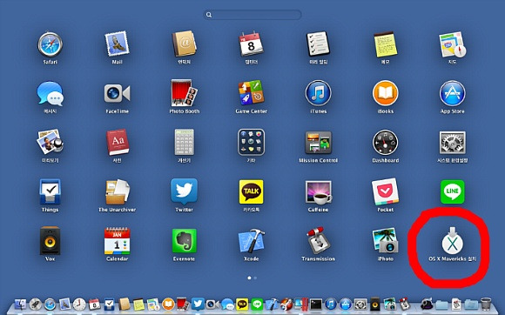
Task: Click the Launchpad rocket in the Dock
Action: tap(35, 304)
